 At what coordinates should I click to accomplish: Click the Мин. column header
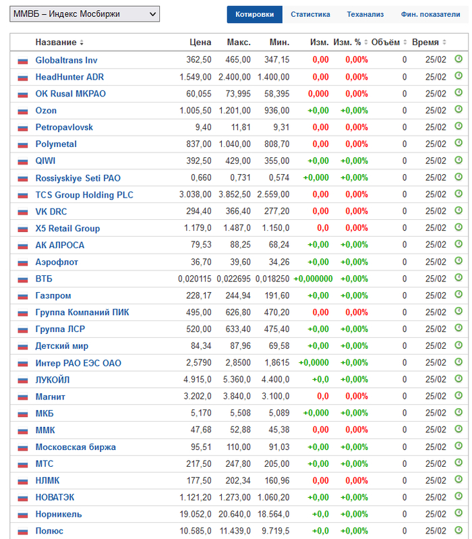[279, 42]
